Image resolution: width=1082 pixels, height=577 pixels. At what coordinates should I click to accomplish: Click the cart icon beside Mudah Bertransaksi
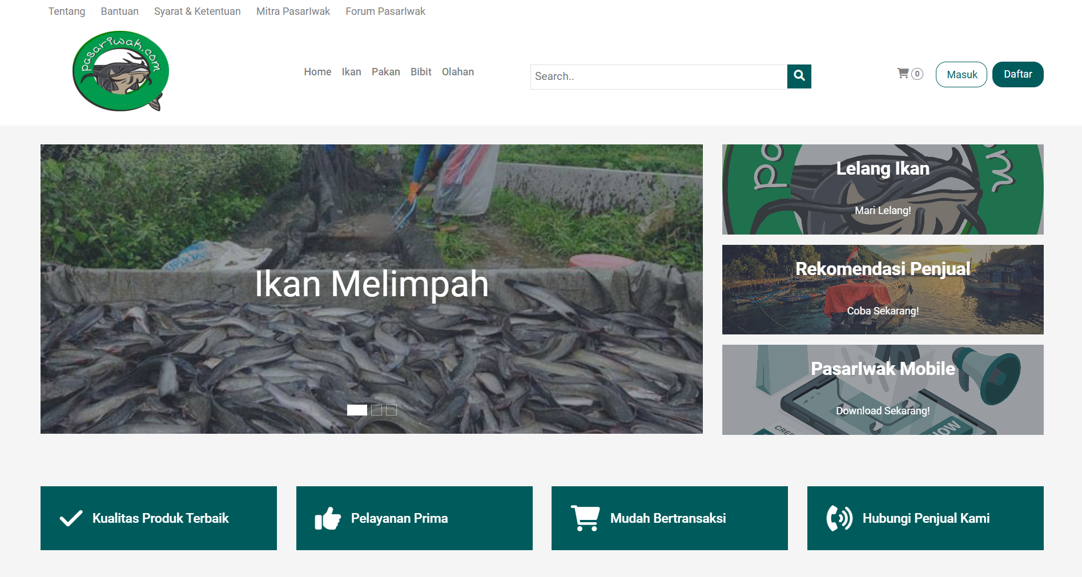pos(585,518)
